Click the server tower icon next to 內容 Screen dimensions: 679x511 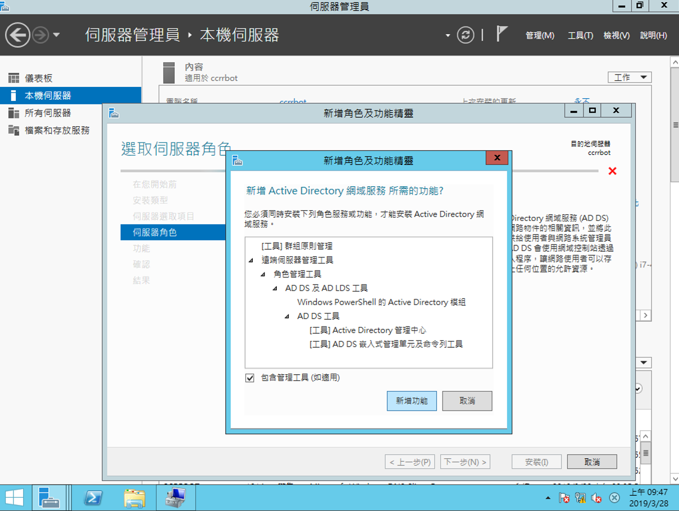point(168,73)
